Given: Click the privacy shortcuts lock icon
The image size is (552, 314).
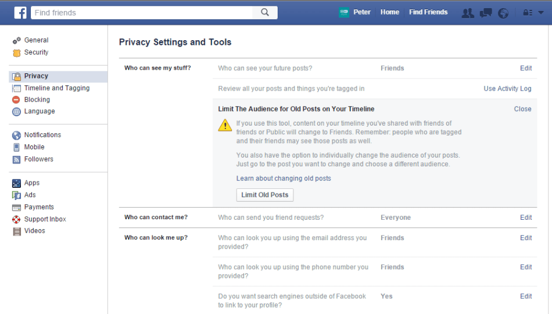Looking at the screenshot, I should tap(528, 13).
